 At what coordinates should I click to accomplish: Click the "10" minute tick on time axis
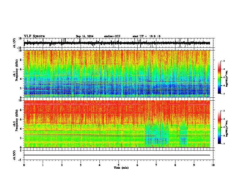(213, 165)
